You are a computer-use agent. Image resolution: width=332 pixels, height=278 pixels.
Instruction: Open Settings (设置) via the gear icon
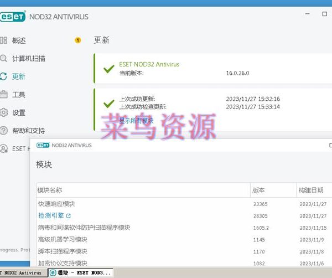(4, 112)
